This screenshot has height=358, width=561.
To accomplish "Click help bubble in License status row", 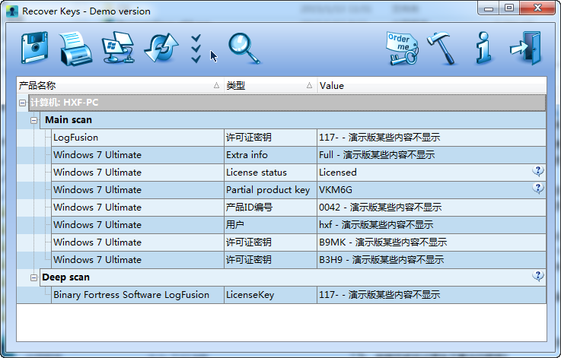I will [x=537, y=171].
